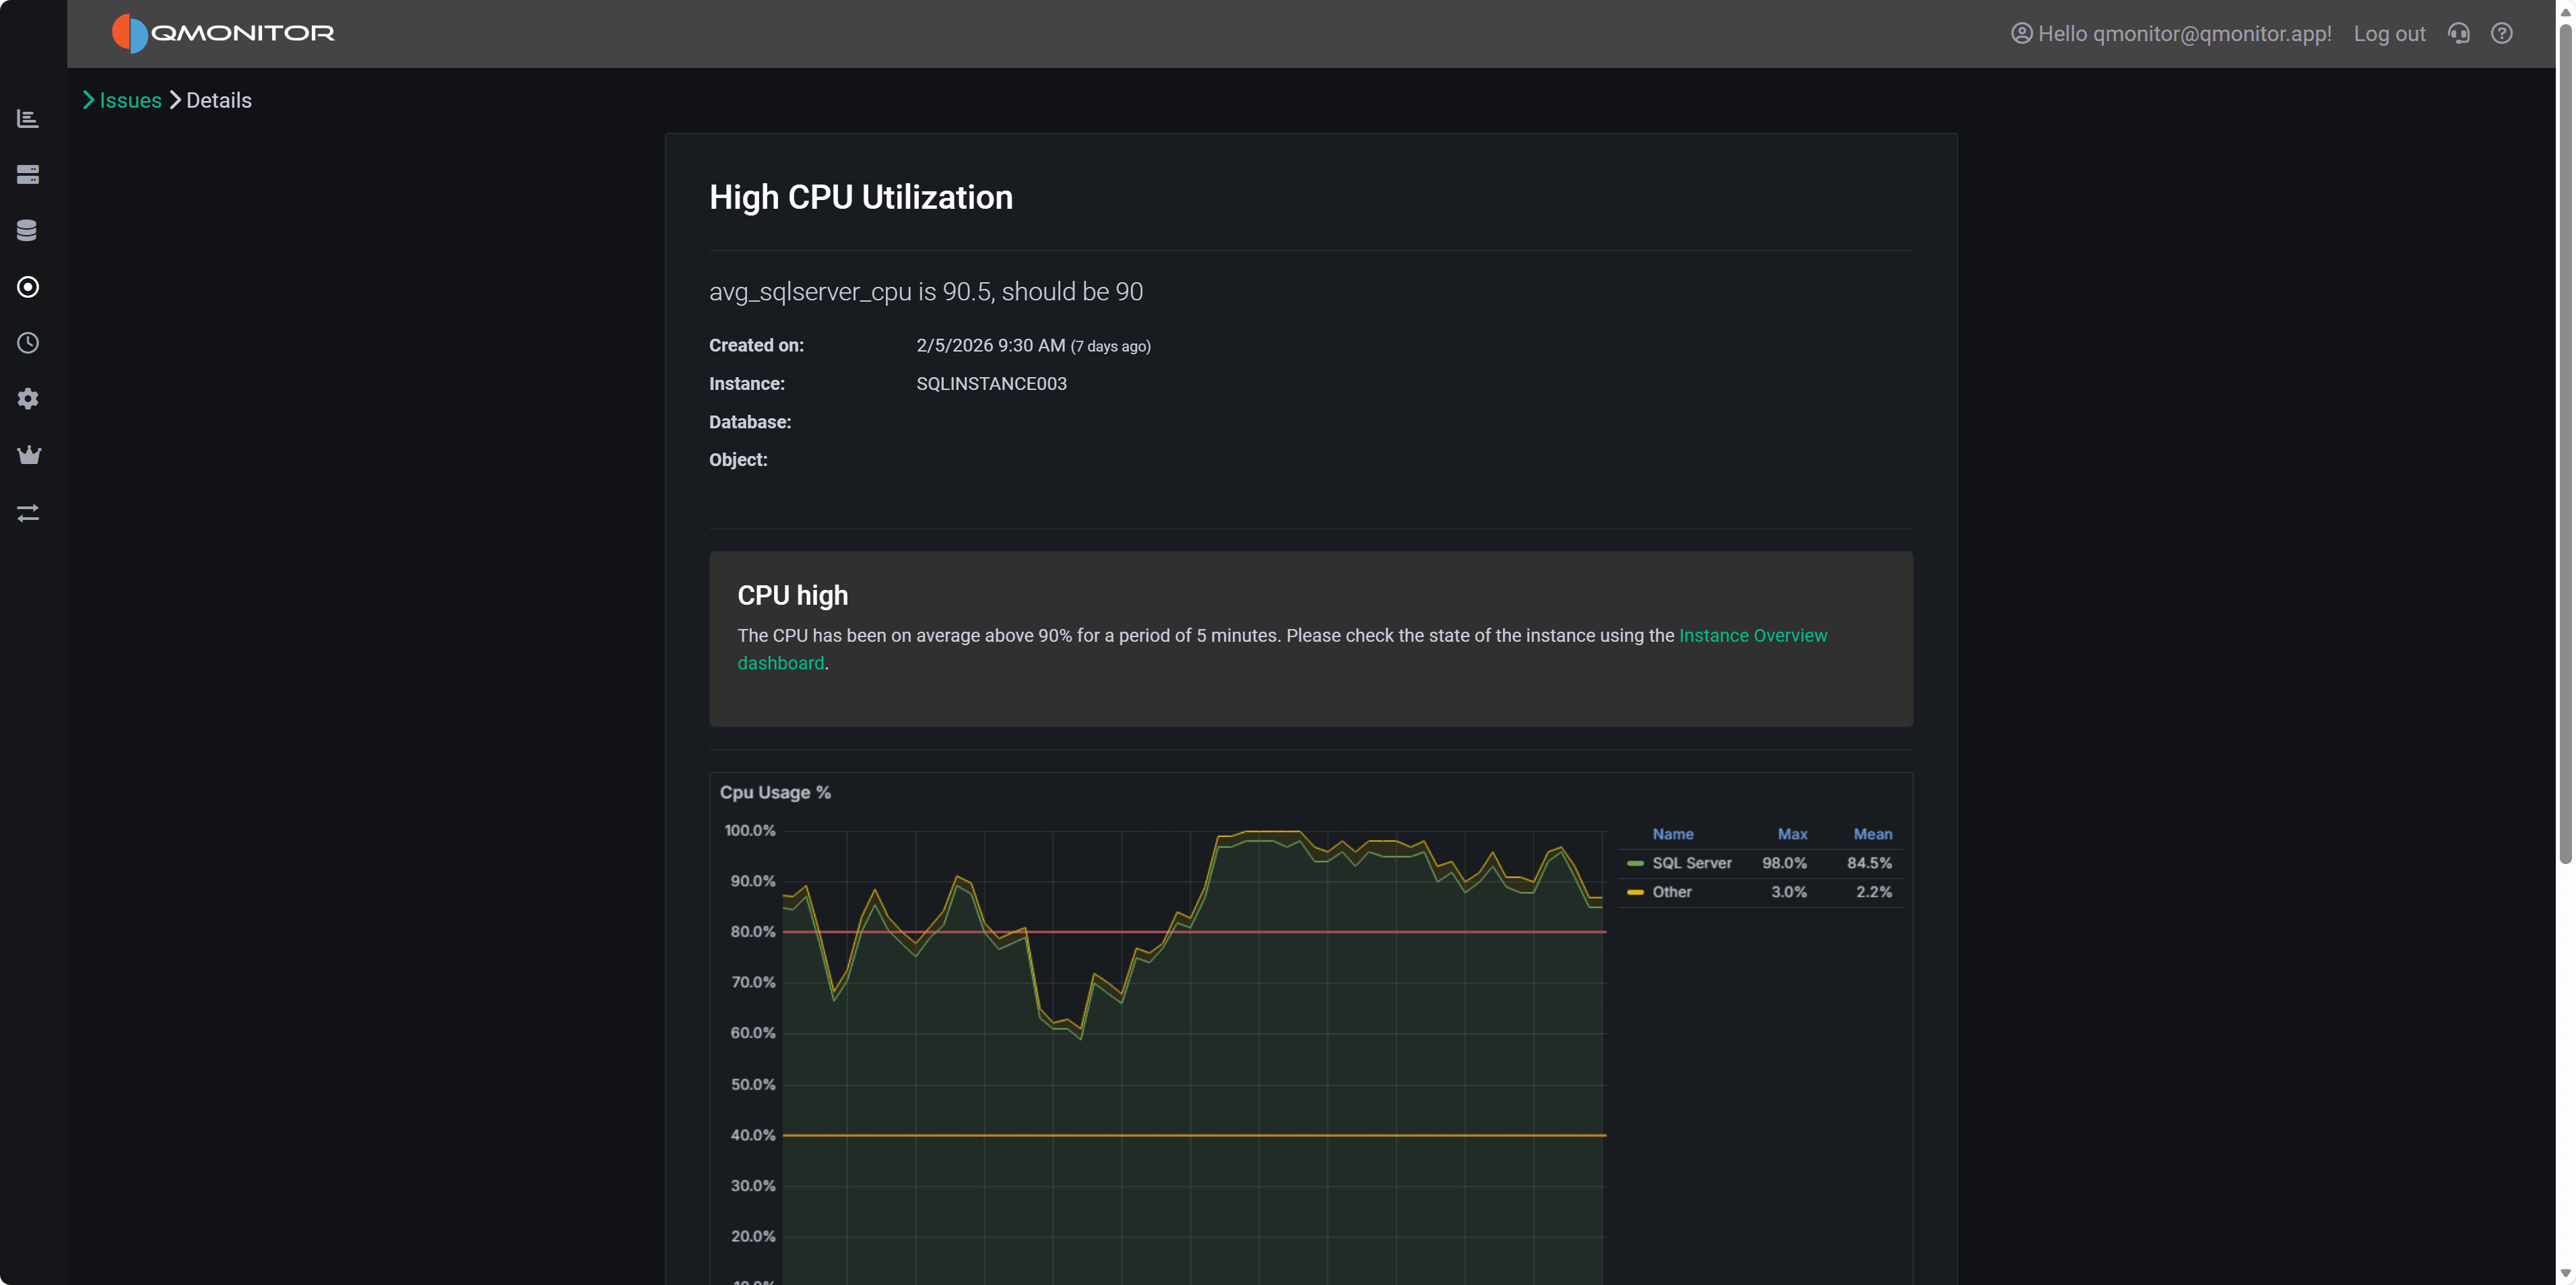
Task: Open support via the headset icon
Action: (2458, 33)
